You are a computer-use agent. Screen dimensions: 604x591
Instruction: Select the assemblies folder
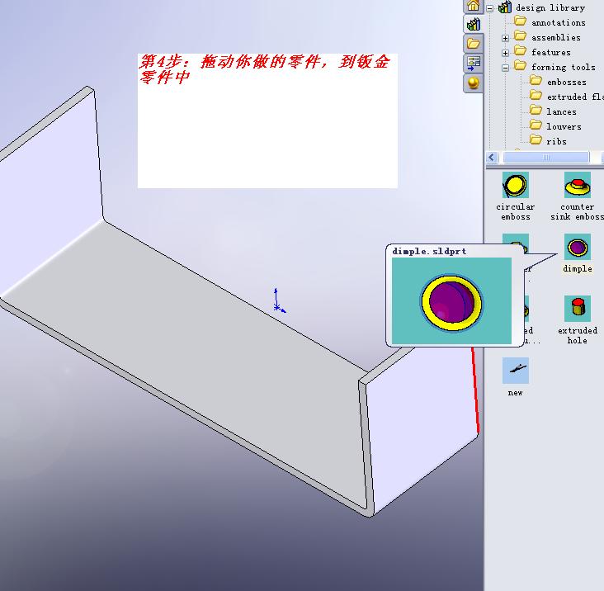coord(556,37)
